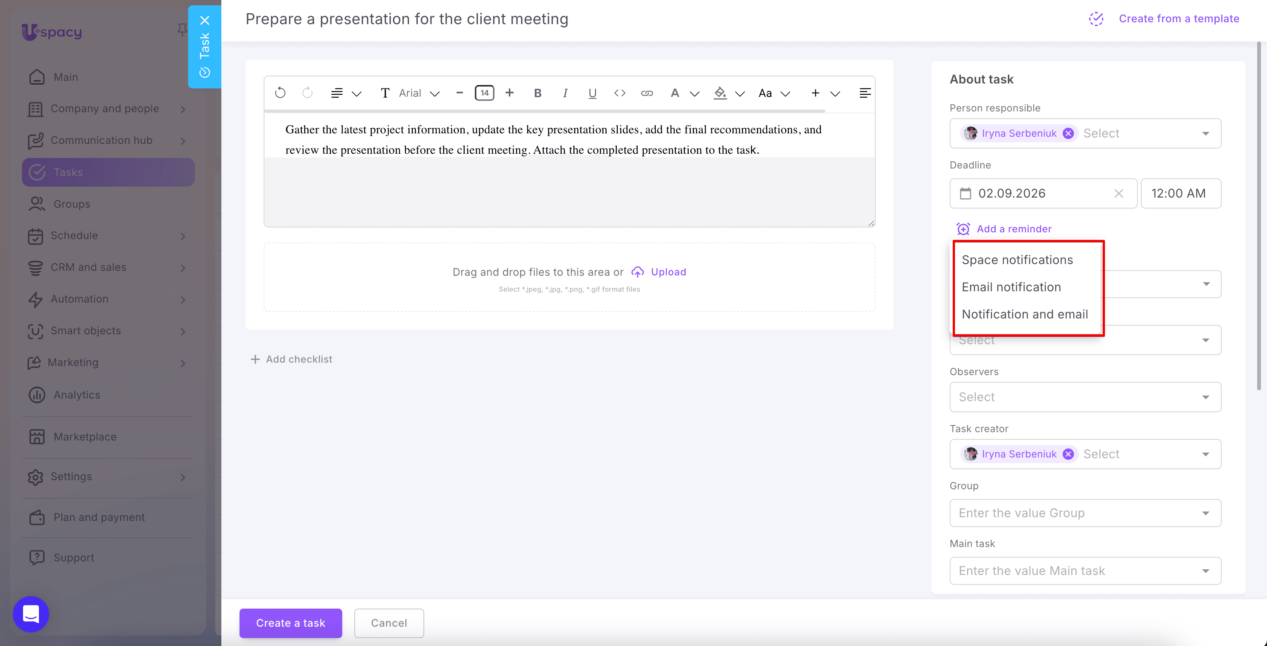Expand Schedule submenu

point(183,236)
